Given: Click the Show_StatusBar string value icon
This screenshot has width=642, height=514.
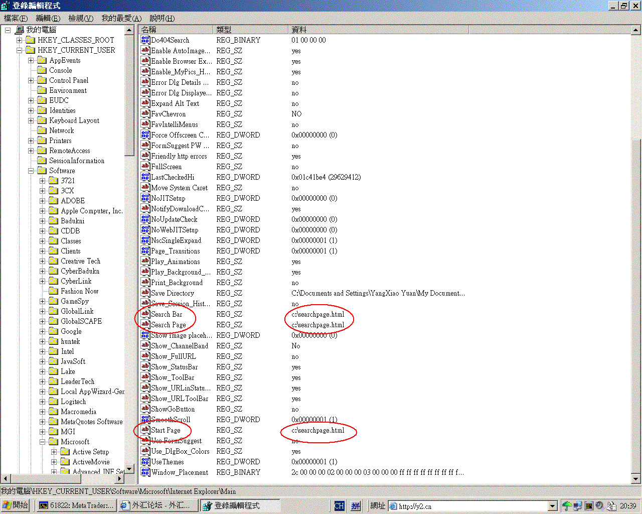Looking at the screenshot, I should point(145,366).
